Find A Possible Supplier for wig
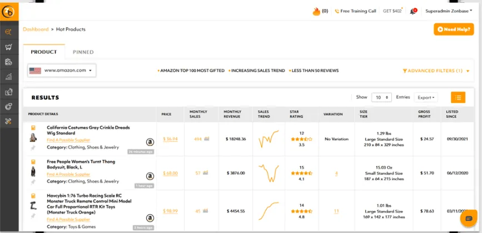Screen dimensions: 482x233 coord(68,140)
